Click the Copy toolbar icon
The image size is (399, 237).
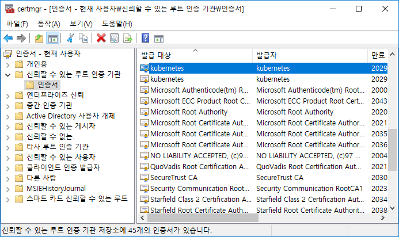(83, 39)
